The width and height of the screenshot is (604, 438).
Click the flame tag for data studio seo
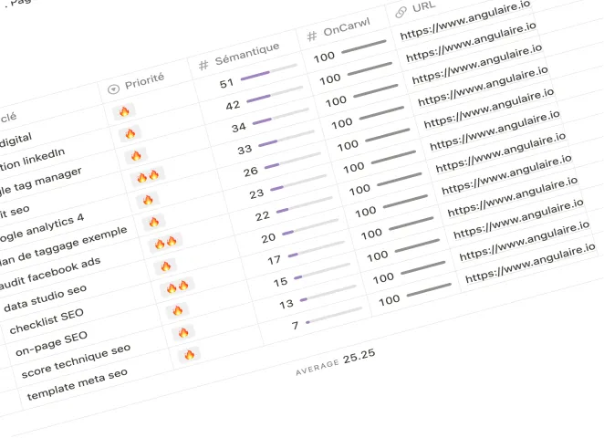pyautogui.click(x=166, y=266)
